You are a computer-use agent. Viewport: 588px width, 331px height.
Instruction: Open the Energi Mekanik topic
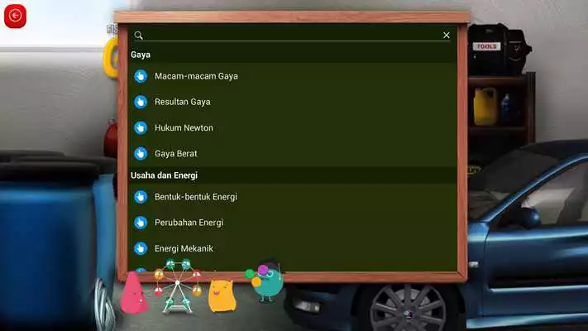click(184, 248)
